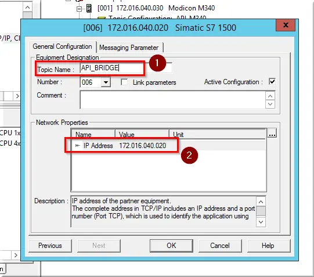Viewport: 314px width, 277px height.
Task: Click the Comment box down arrow
Action: coord(270,104)
